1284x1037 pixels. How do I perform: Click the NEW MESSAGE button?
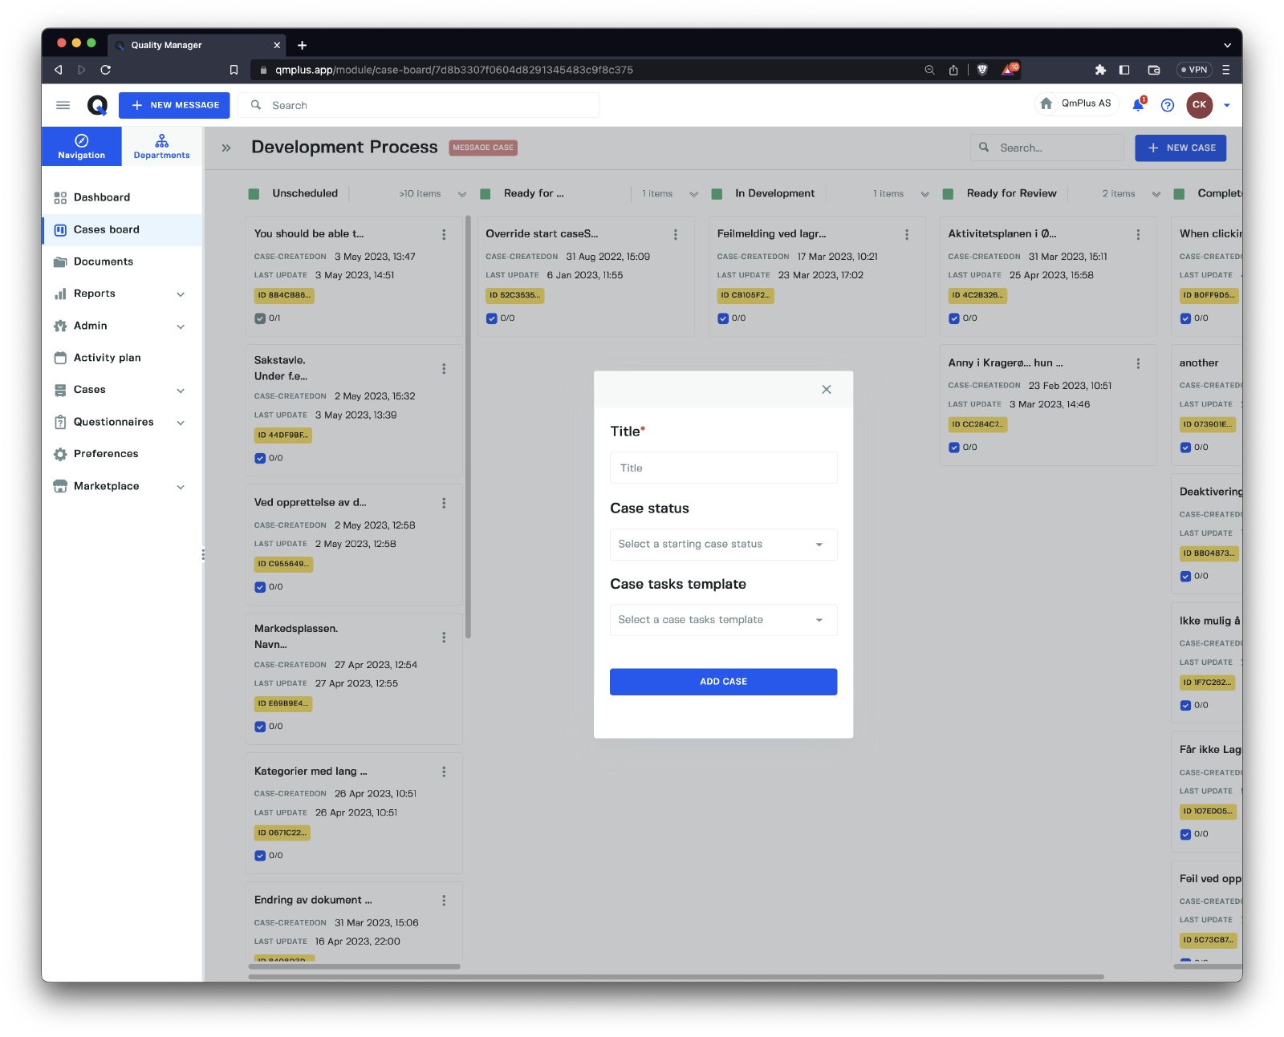tap(174, 105)
